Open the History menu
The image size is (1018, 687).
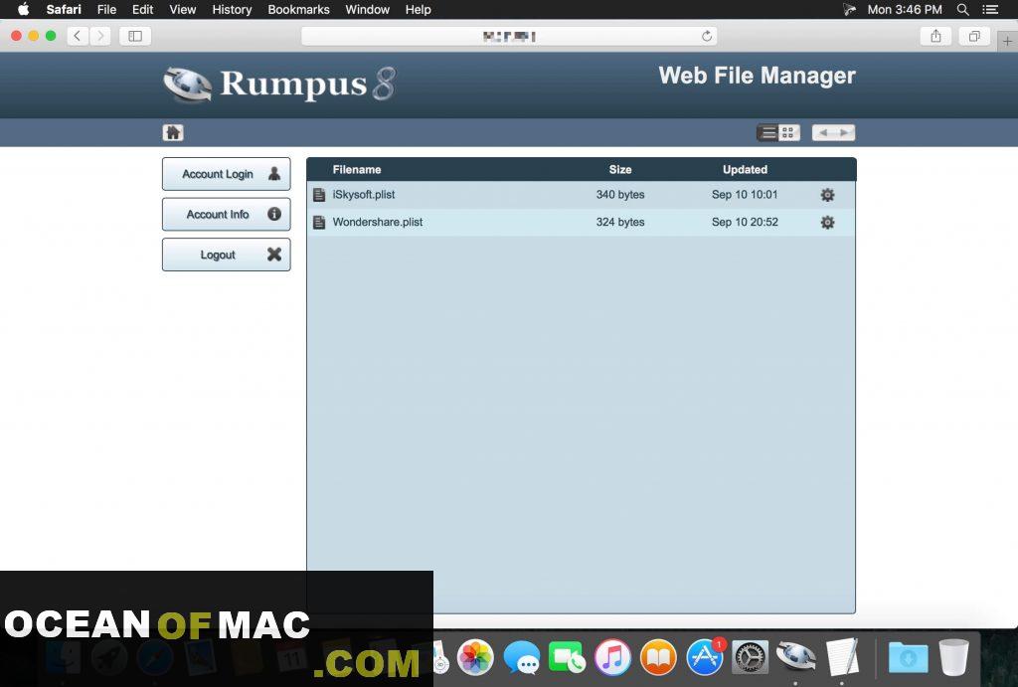click(x=232, y=9)
